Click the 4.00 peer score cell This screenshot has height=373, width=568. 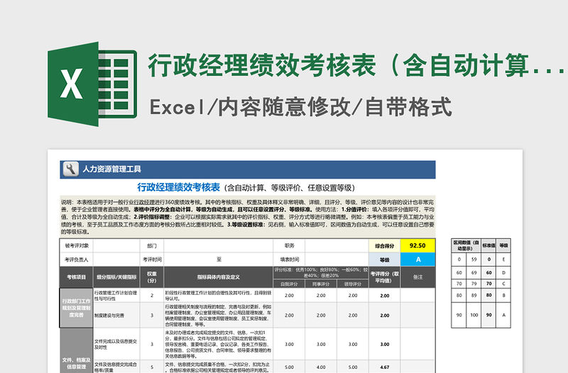321,367
